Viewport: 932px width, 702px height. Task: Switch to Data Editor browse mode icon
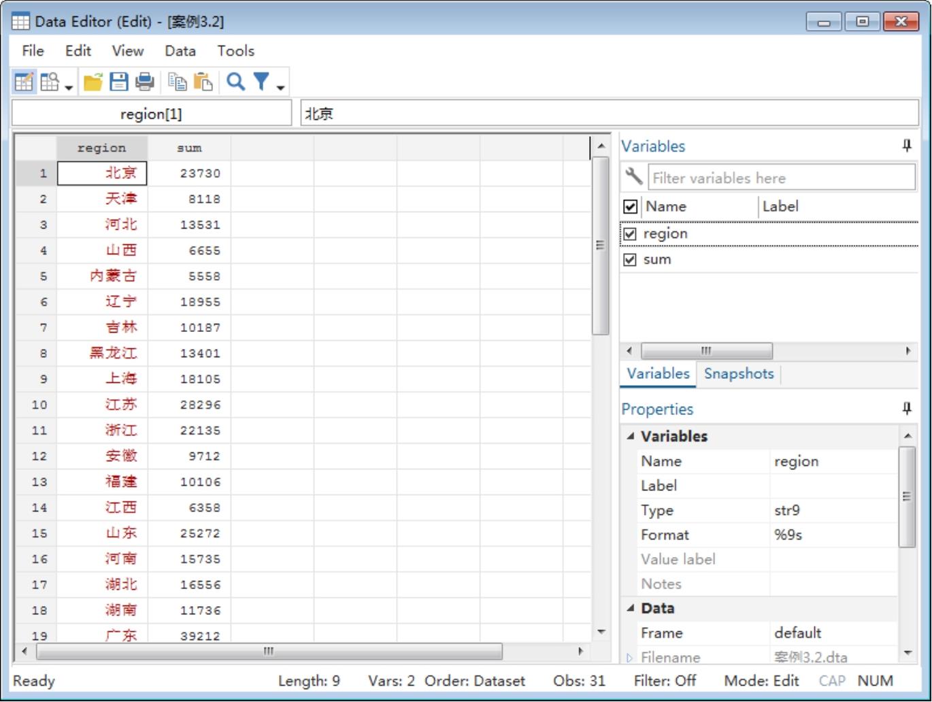point(50,82)
